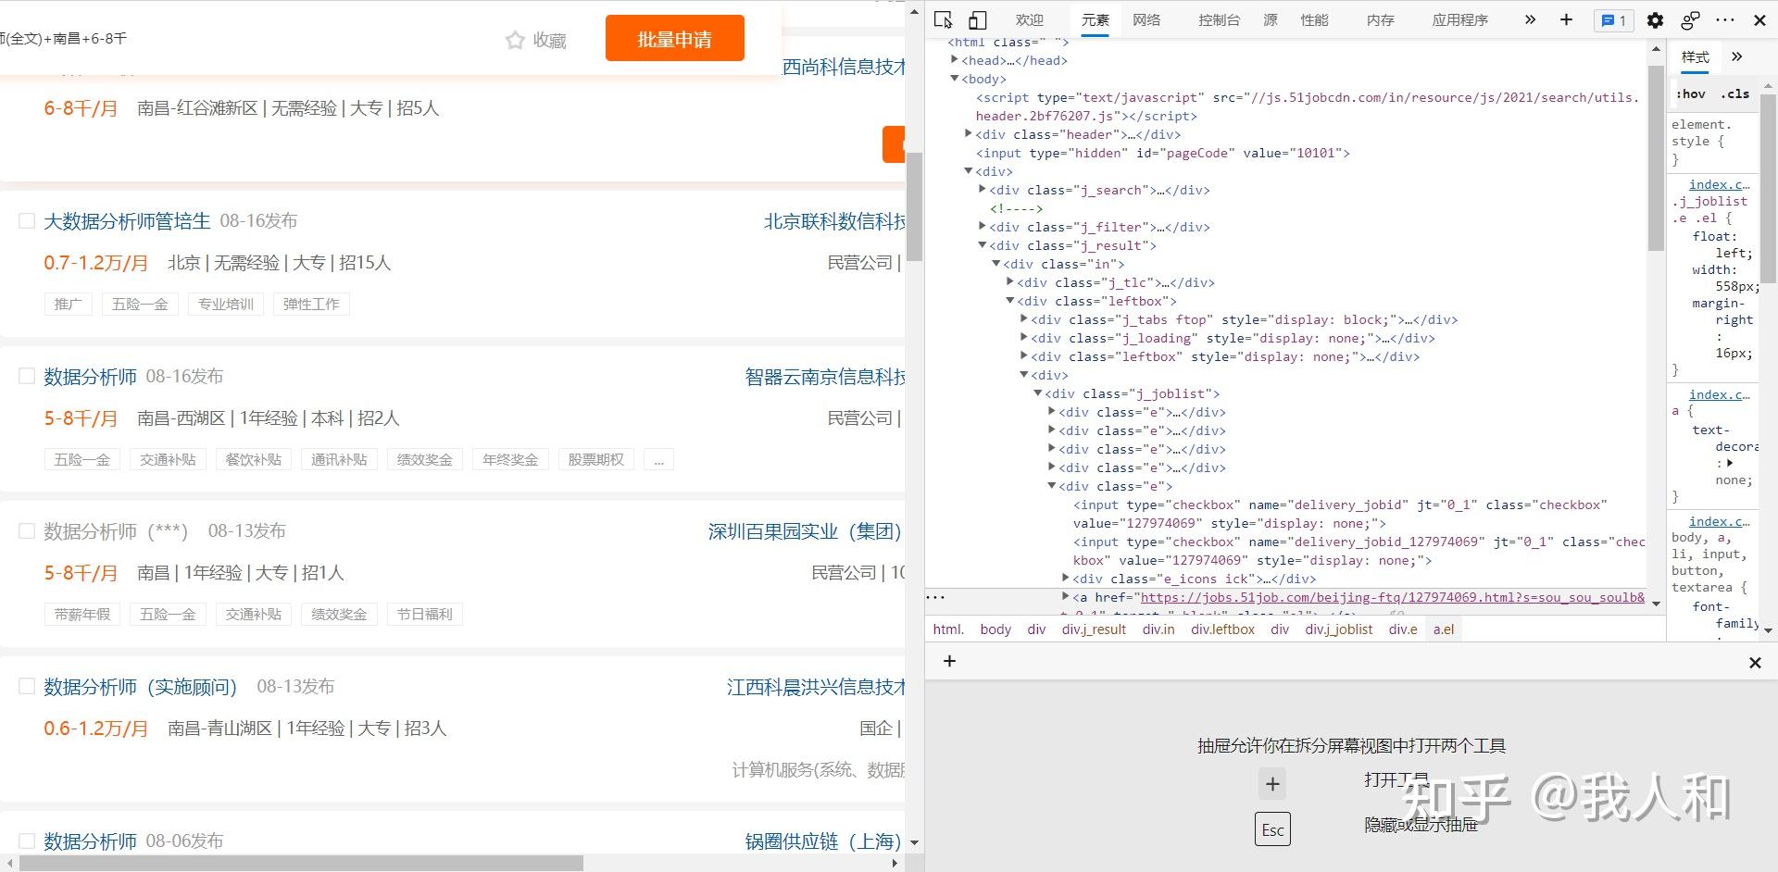The width and height of the screenshot is (1778, 872).
Task: Expand the head node
Action: point(955,60)
